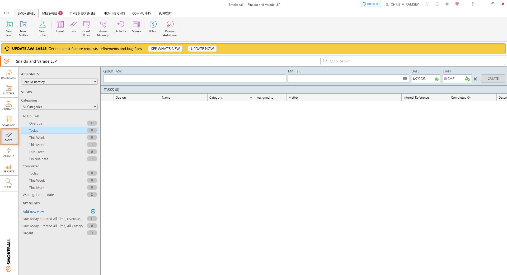Click Completed On column header
This screenshot has width=507, height=275.
click(x=473, y=97)
